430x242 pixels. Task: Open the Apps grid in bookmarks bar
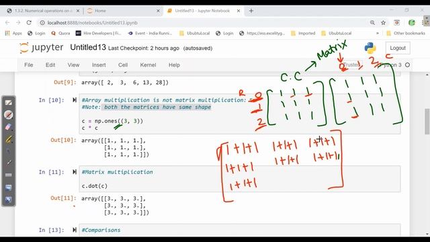click(x=13, y=33)
